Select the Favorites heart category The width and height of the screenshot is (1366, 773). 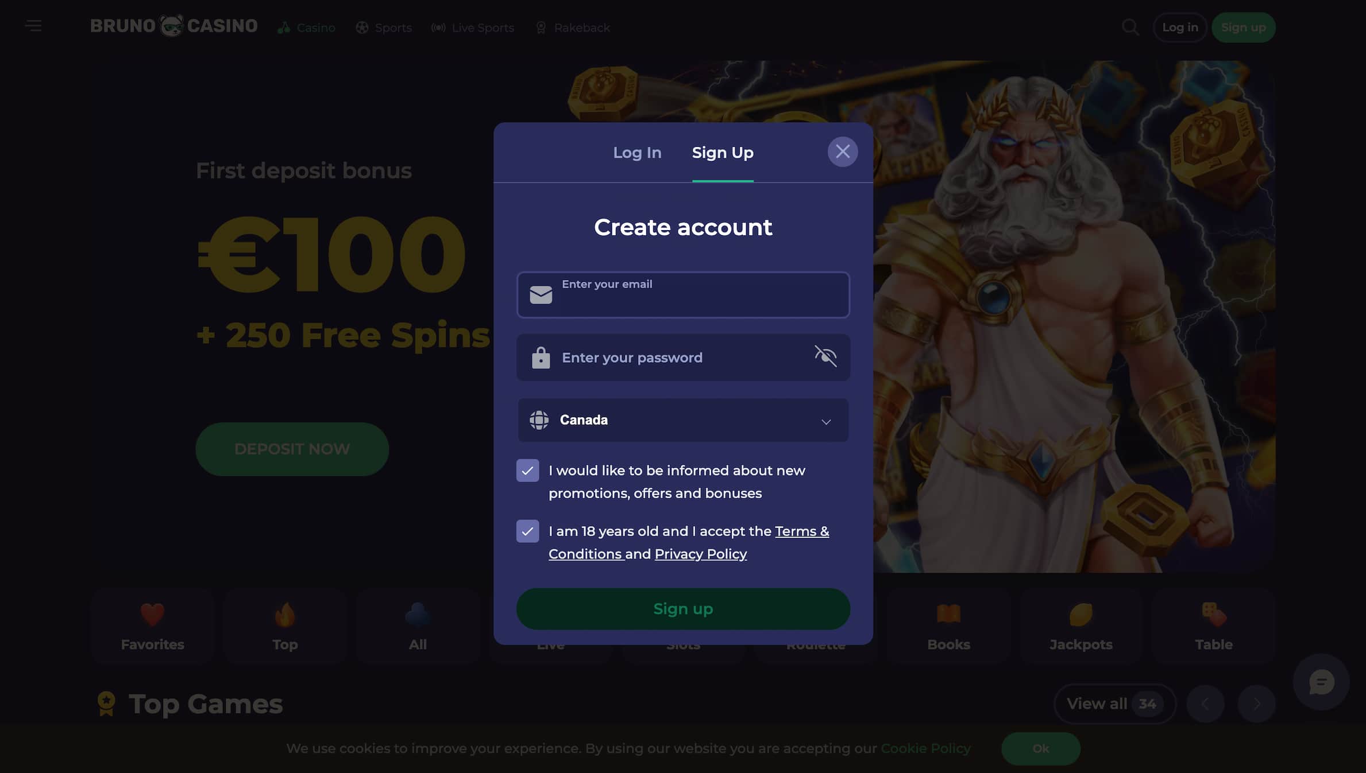152,626
